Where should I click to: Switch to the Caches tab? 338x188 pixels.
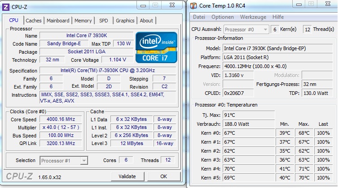pos(33,21)
